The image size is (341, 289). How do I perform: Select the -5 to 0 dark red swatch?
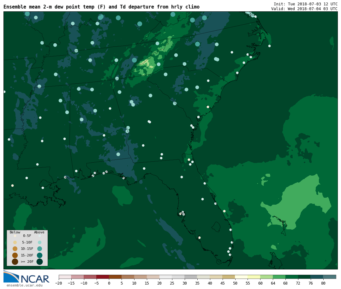(103, 277)
